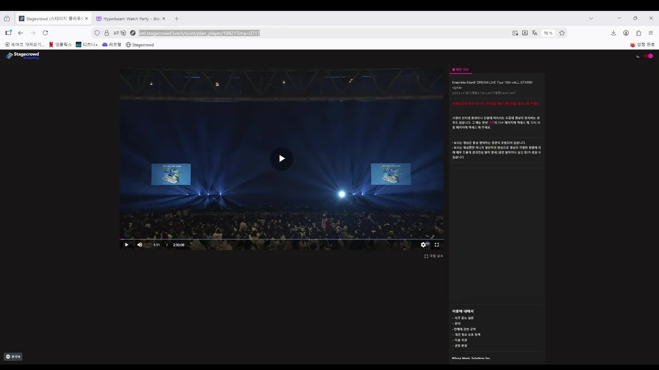This screenshot has height=370, width=659.
Task: Click the browser back arrow
Action: [21, 33]
